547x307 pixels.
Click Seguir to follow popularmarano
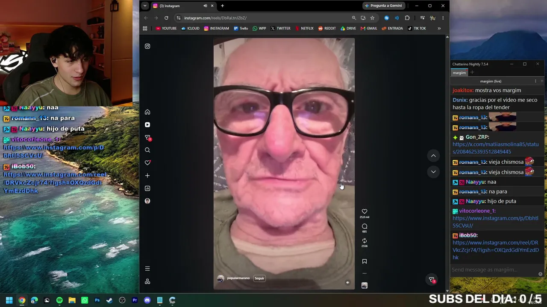click(x=259, y=278)
